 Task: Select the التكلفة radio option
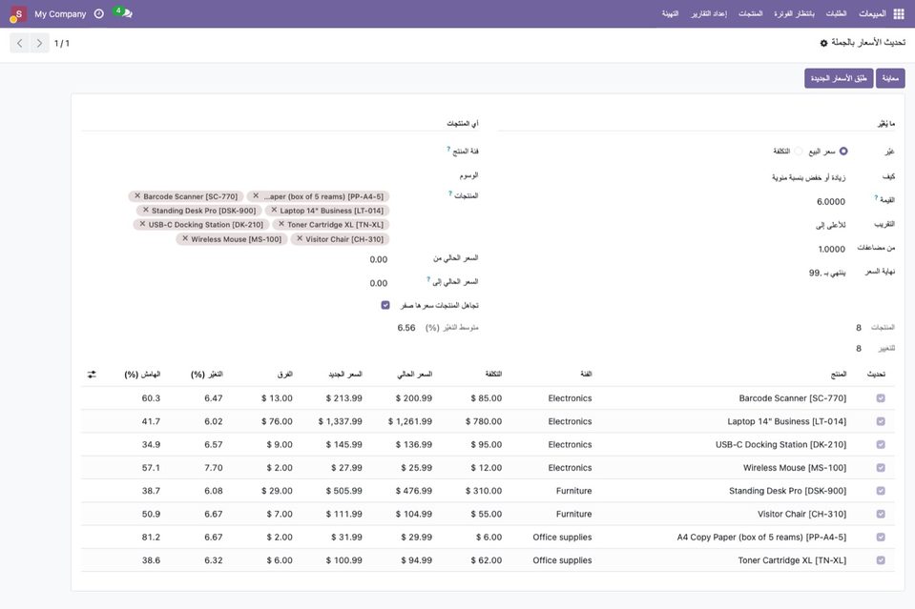tap(799, 152)
